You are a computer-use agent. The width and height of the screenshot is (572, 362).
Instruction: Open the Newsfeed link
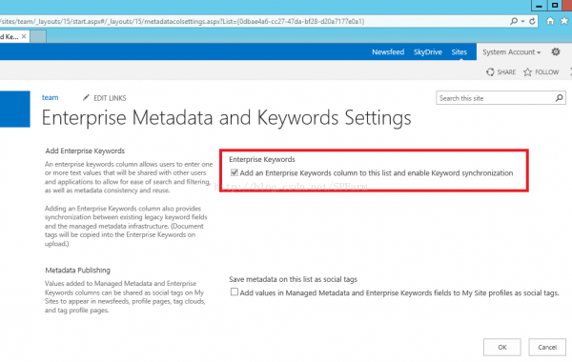pos(388,52)
